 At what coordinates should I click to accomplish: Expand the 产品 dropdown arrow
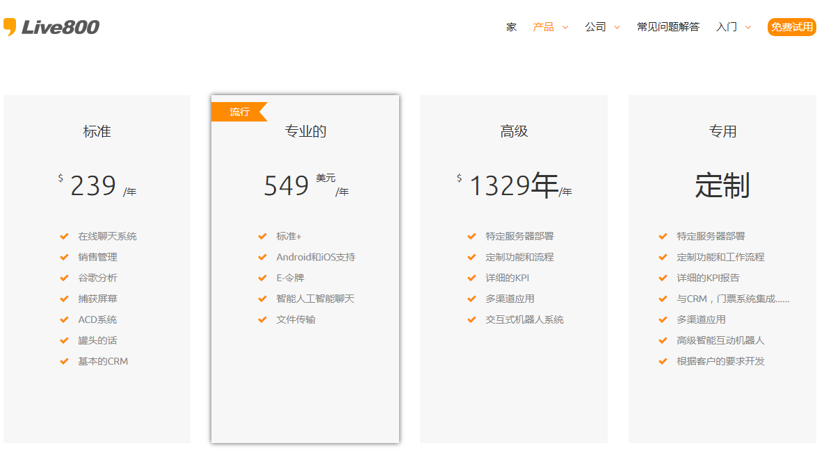click(x=565, y=28)
